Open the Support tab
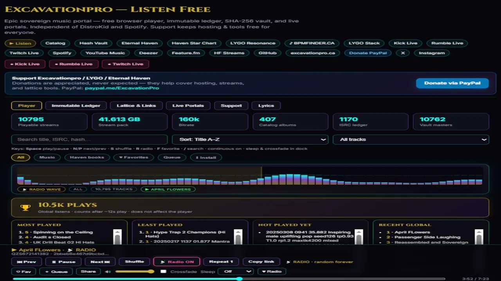 [231, 105]
